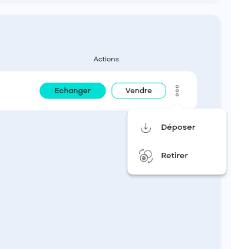Click empty blue area below the row

[63, 177]
